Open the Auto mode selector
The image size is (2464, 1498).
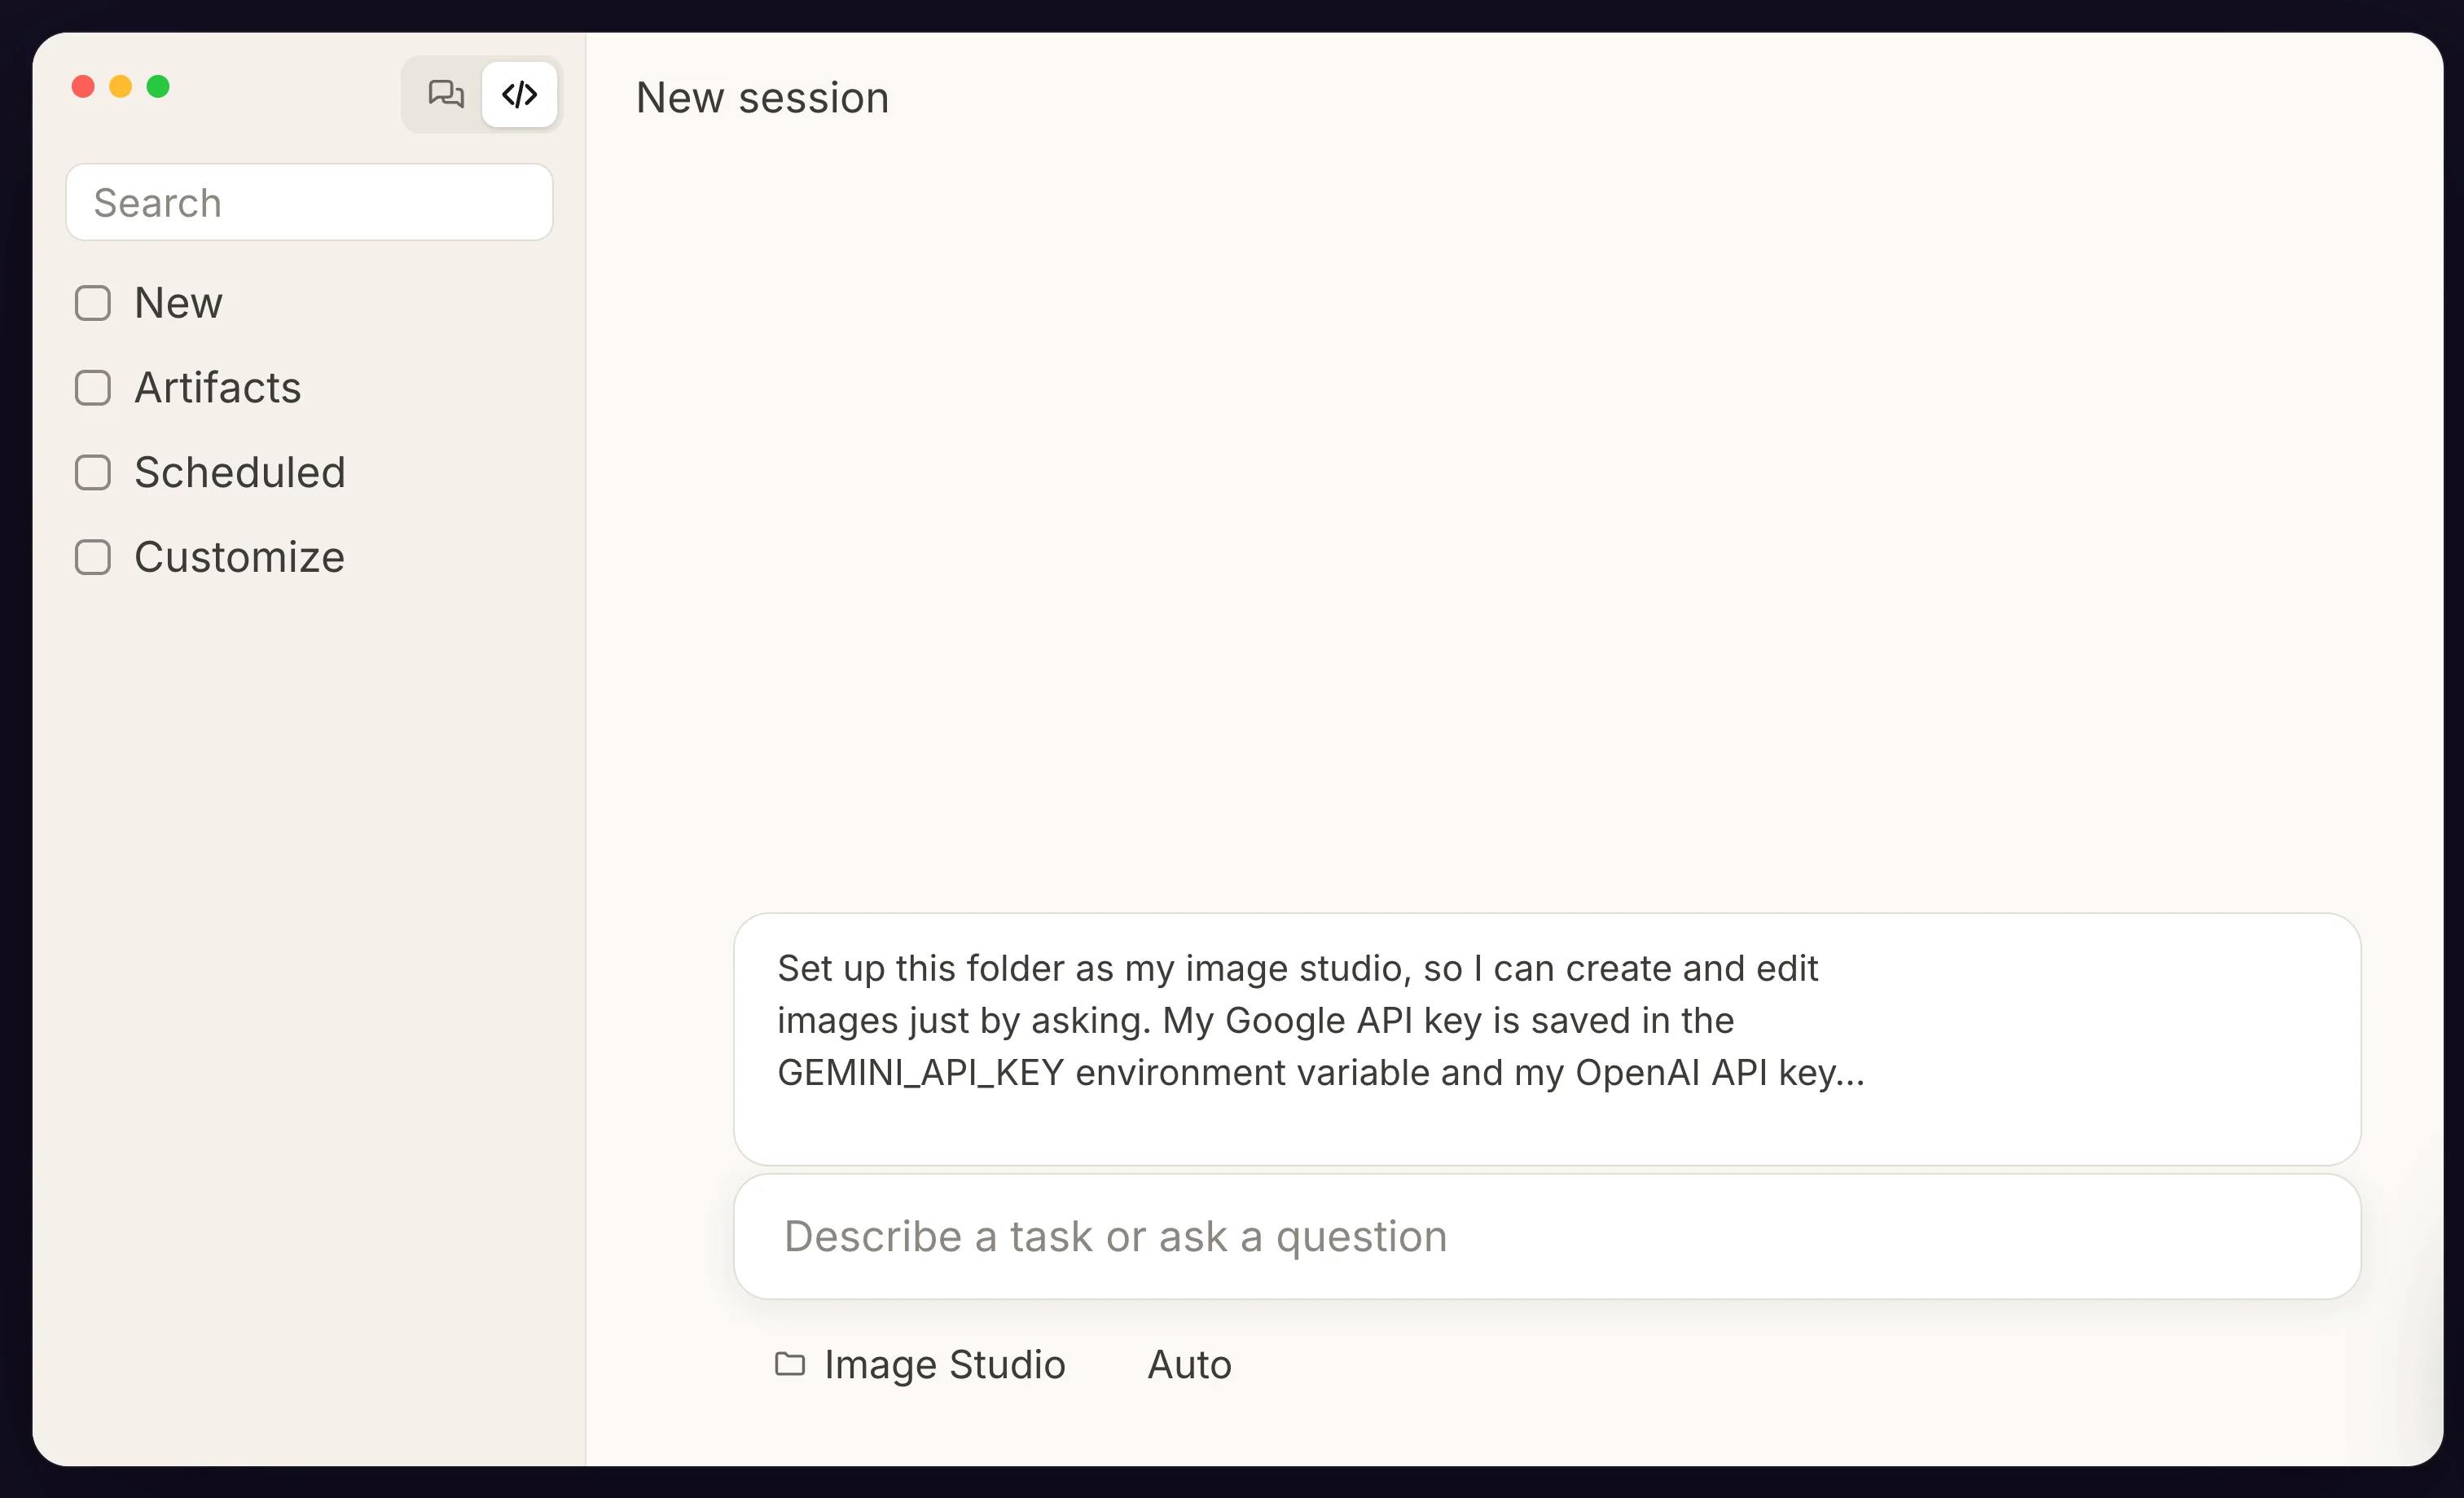coord(1189,1365)
